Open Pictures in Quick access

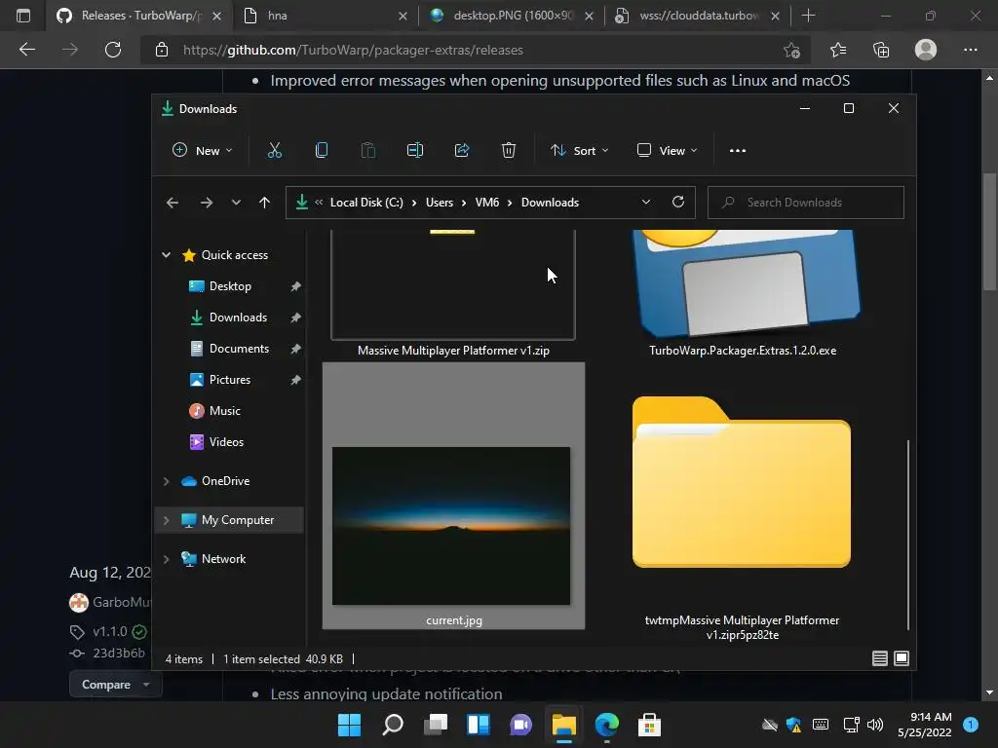[x=230, y=380]
